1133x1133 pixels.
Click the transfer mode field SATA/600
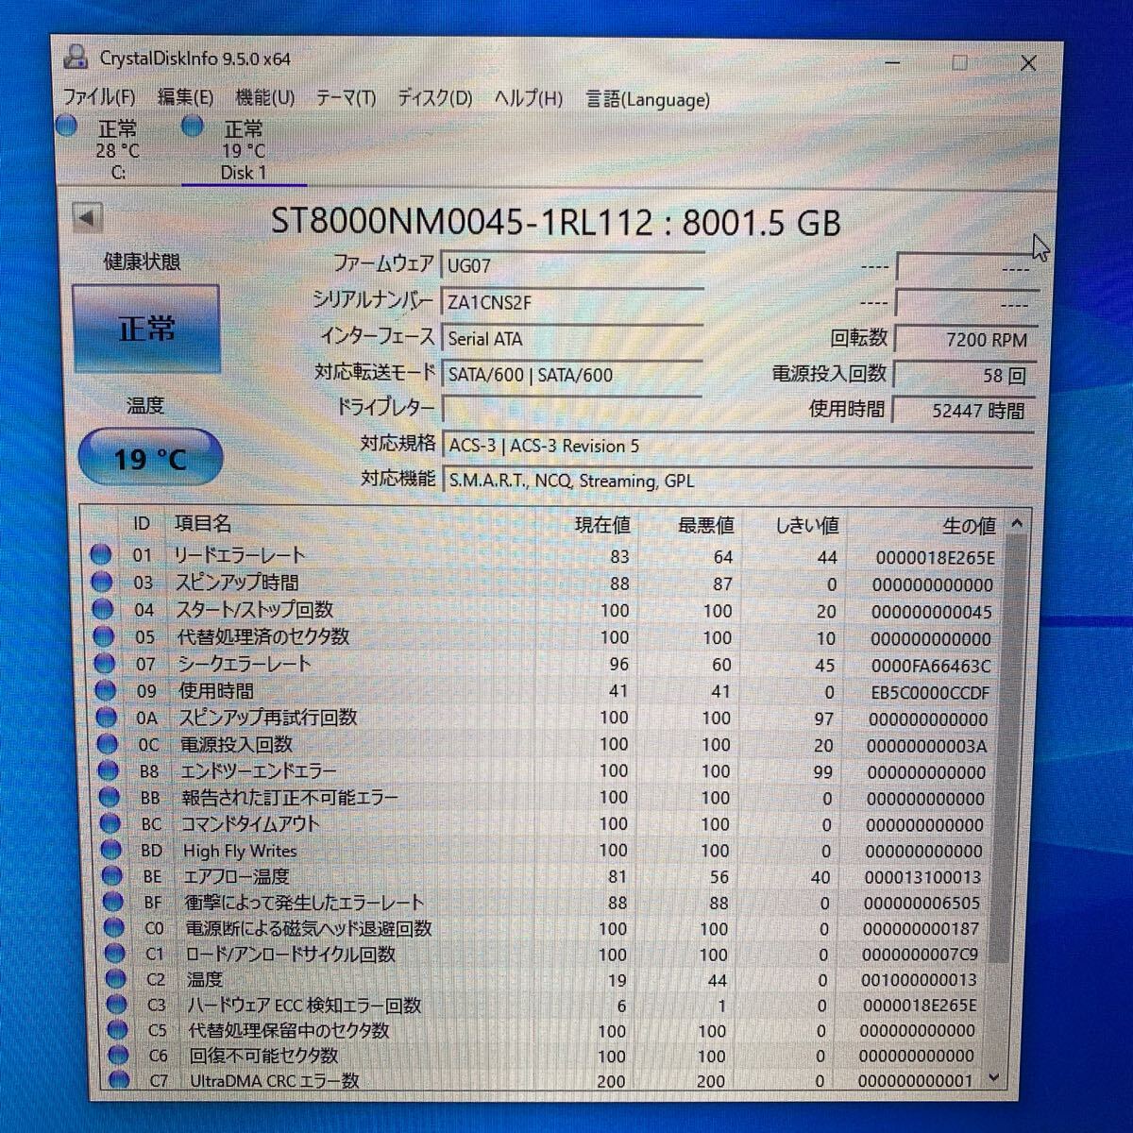[x=573, y=374]
